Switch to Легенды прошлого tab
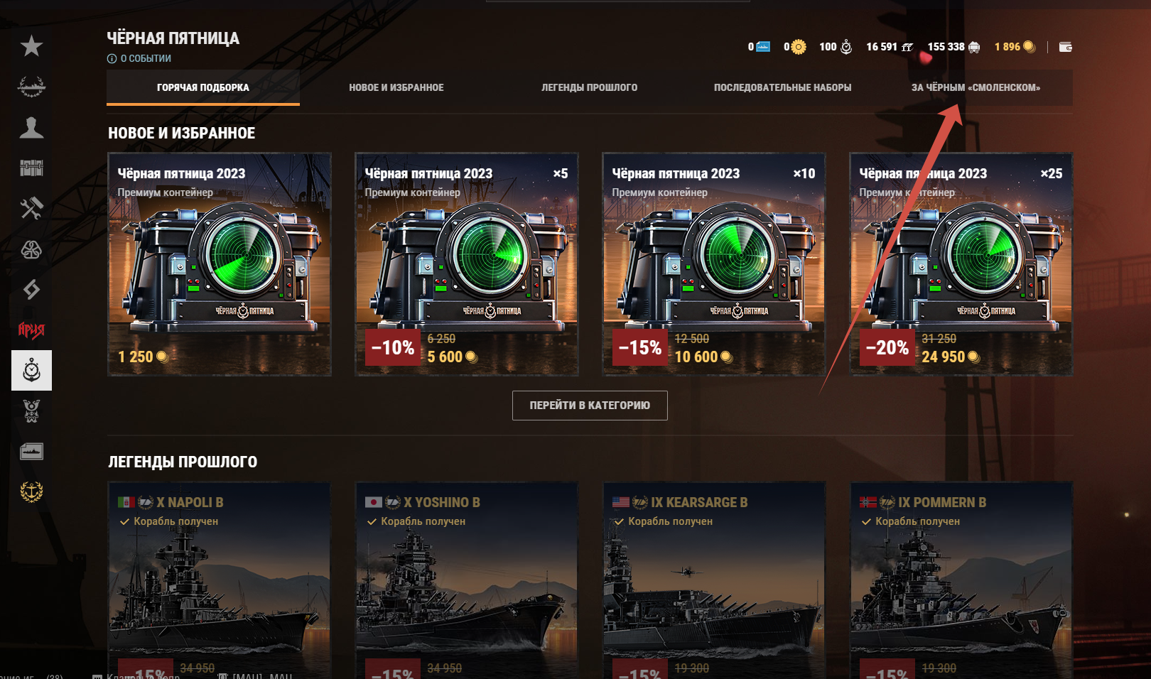Image resolution: width=1151 pixels, height=679 pixels. 589,87
